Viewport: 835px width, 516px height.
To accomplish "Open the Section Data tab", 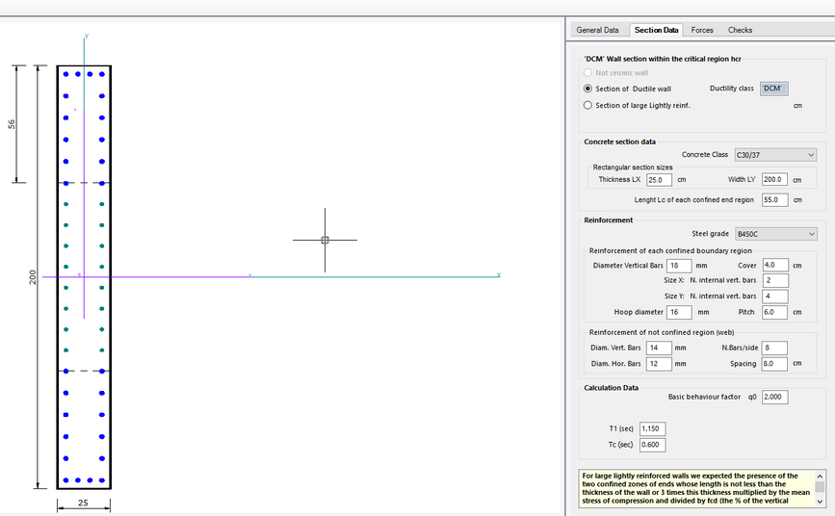I will 656,30.
